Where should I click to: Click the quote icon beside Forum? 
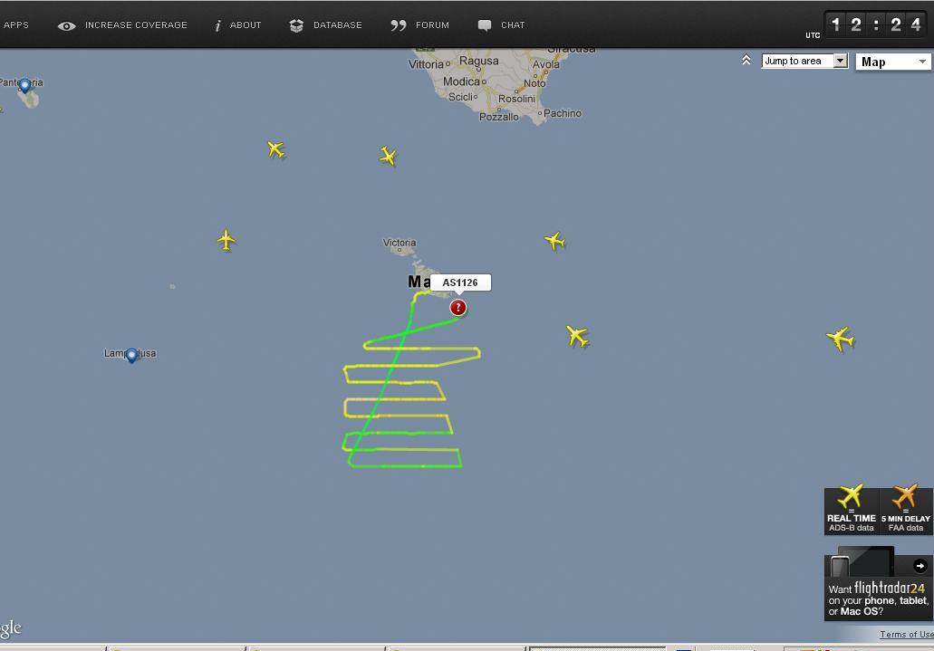tap(399, 25)
